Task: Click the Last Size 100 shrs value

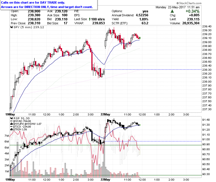Action: pyautogui.click(x=98, y=19)
